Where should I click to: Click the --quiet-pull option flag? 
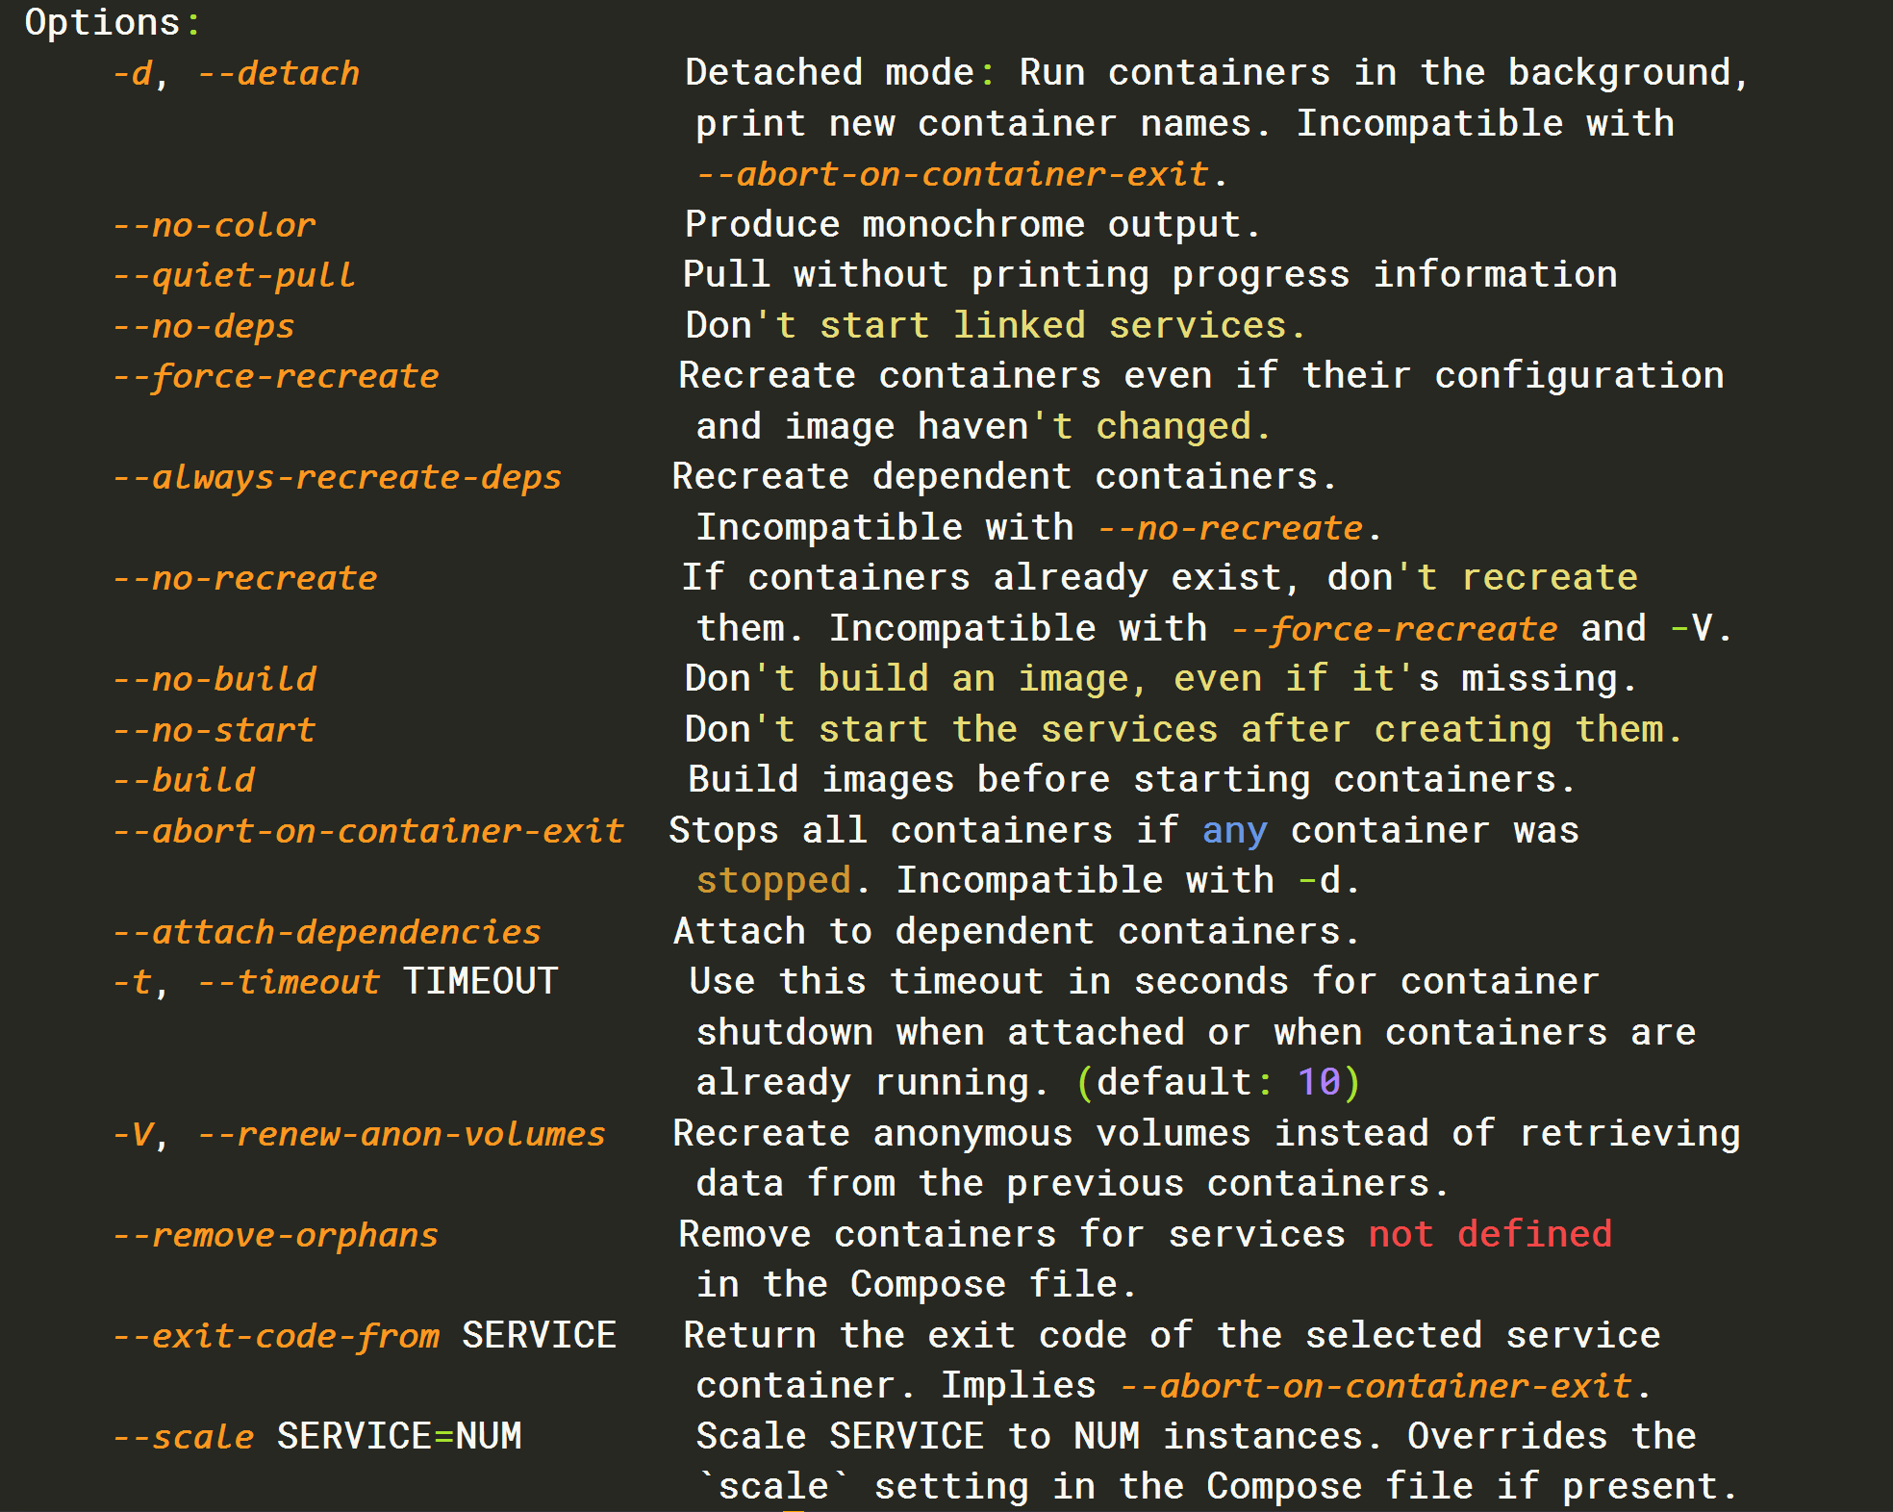[x=234, y=276]
